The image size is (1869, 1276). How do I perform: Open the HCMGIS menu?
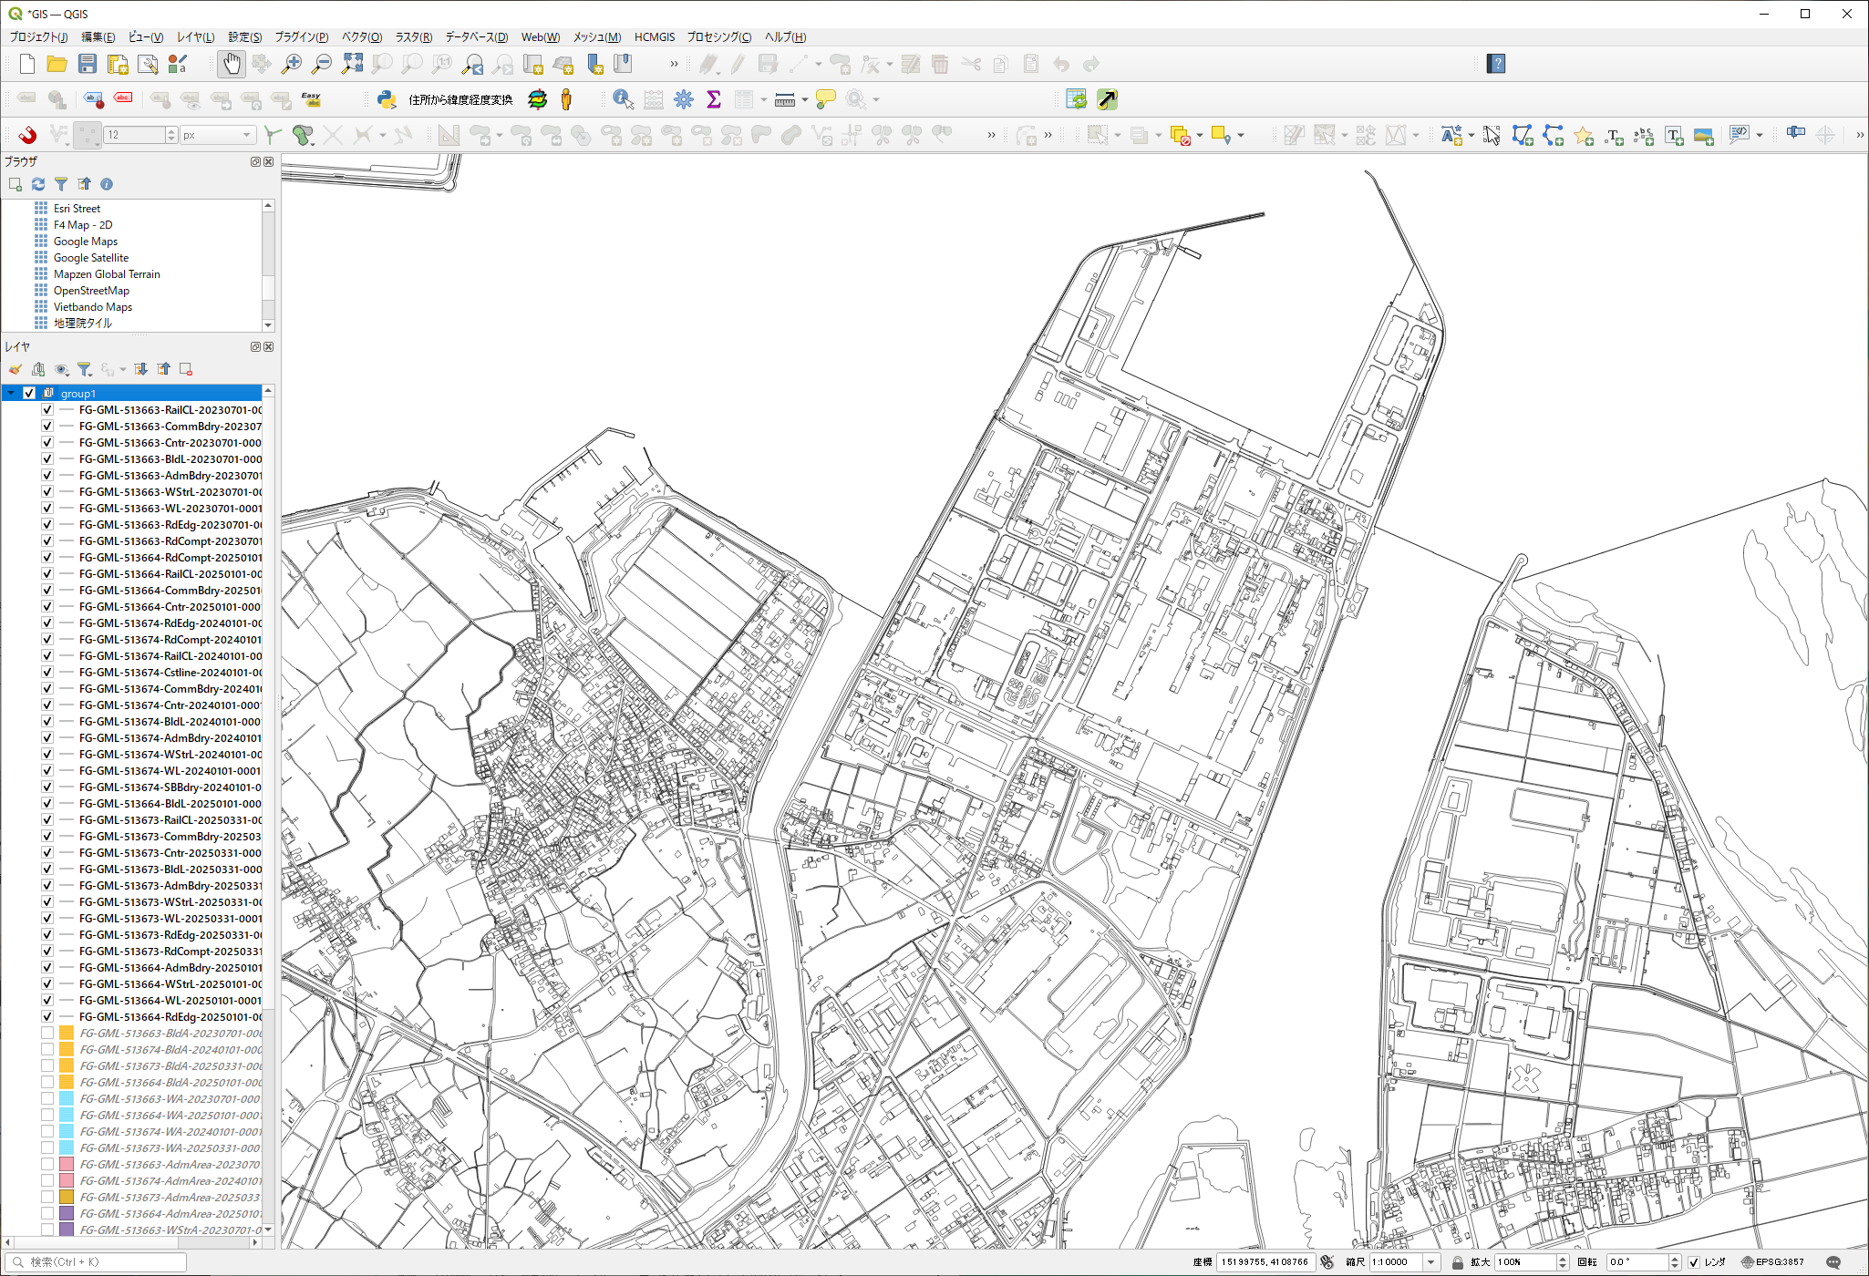point(654,37)
